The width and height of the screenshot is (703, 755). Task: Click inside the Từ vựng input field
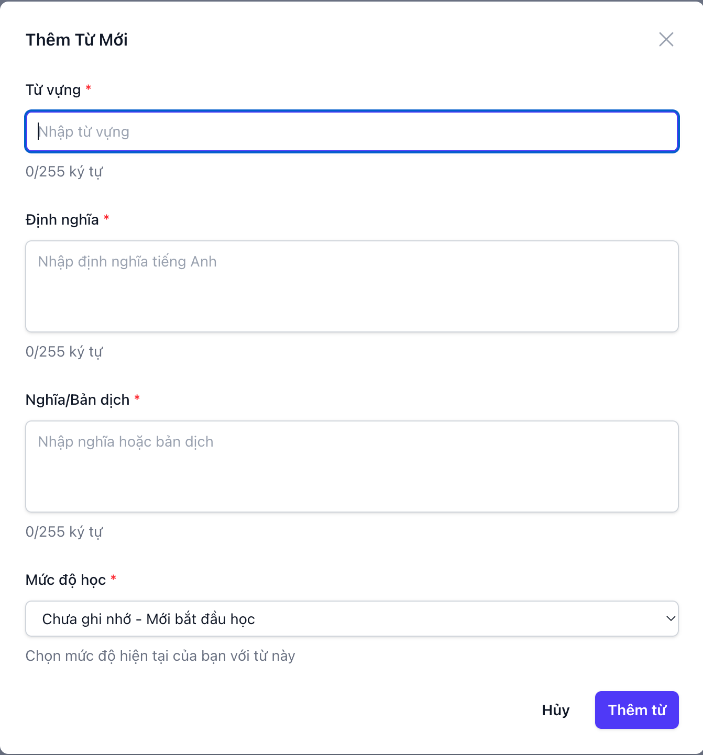pyautogui.click(x=351, y=131)
